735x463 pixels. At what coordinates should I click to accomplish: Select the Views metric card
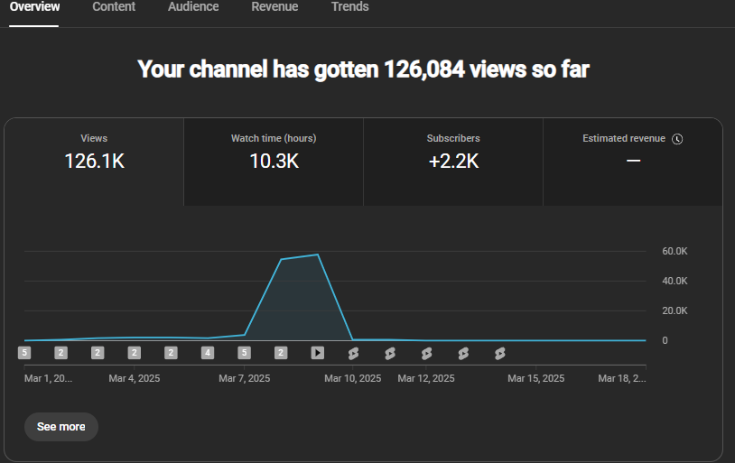94,162
